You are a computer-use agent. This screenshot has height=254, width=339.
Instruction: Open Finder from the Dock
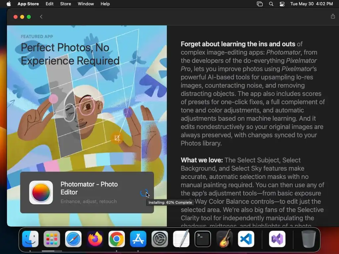click(30, 239)
